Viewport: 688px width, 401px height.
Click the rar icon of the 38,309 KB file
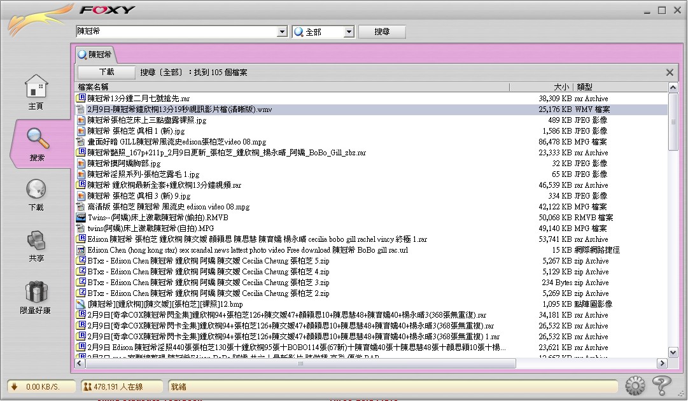[x=81, y=98]
